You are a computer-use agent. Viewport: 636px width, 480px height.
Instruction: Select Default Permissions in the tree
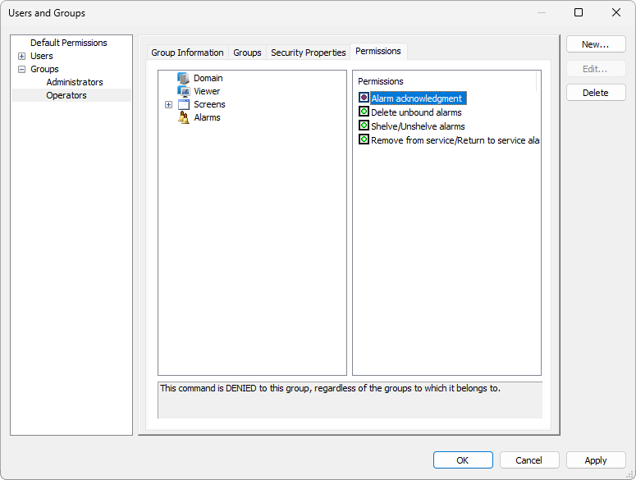[69, 43]
